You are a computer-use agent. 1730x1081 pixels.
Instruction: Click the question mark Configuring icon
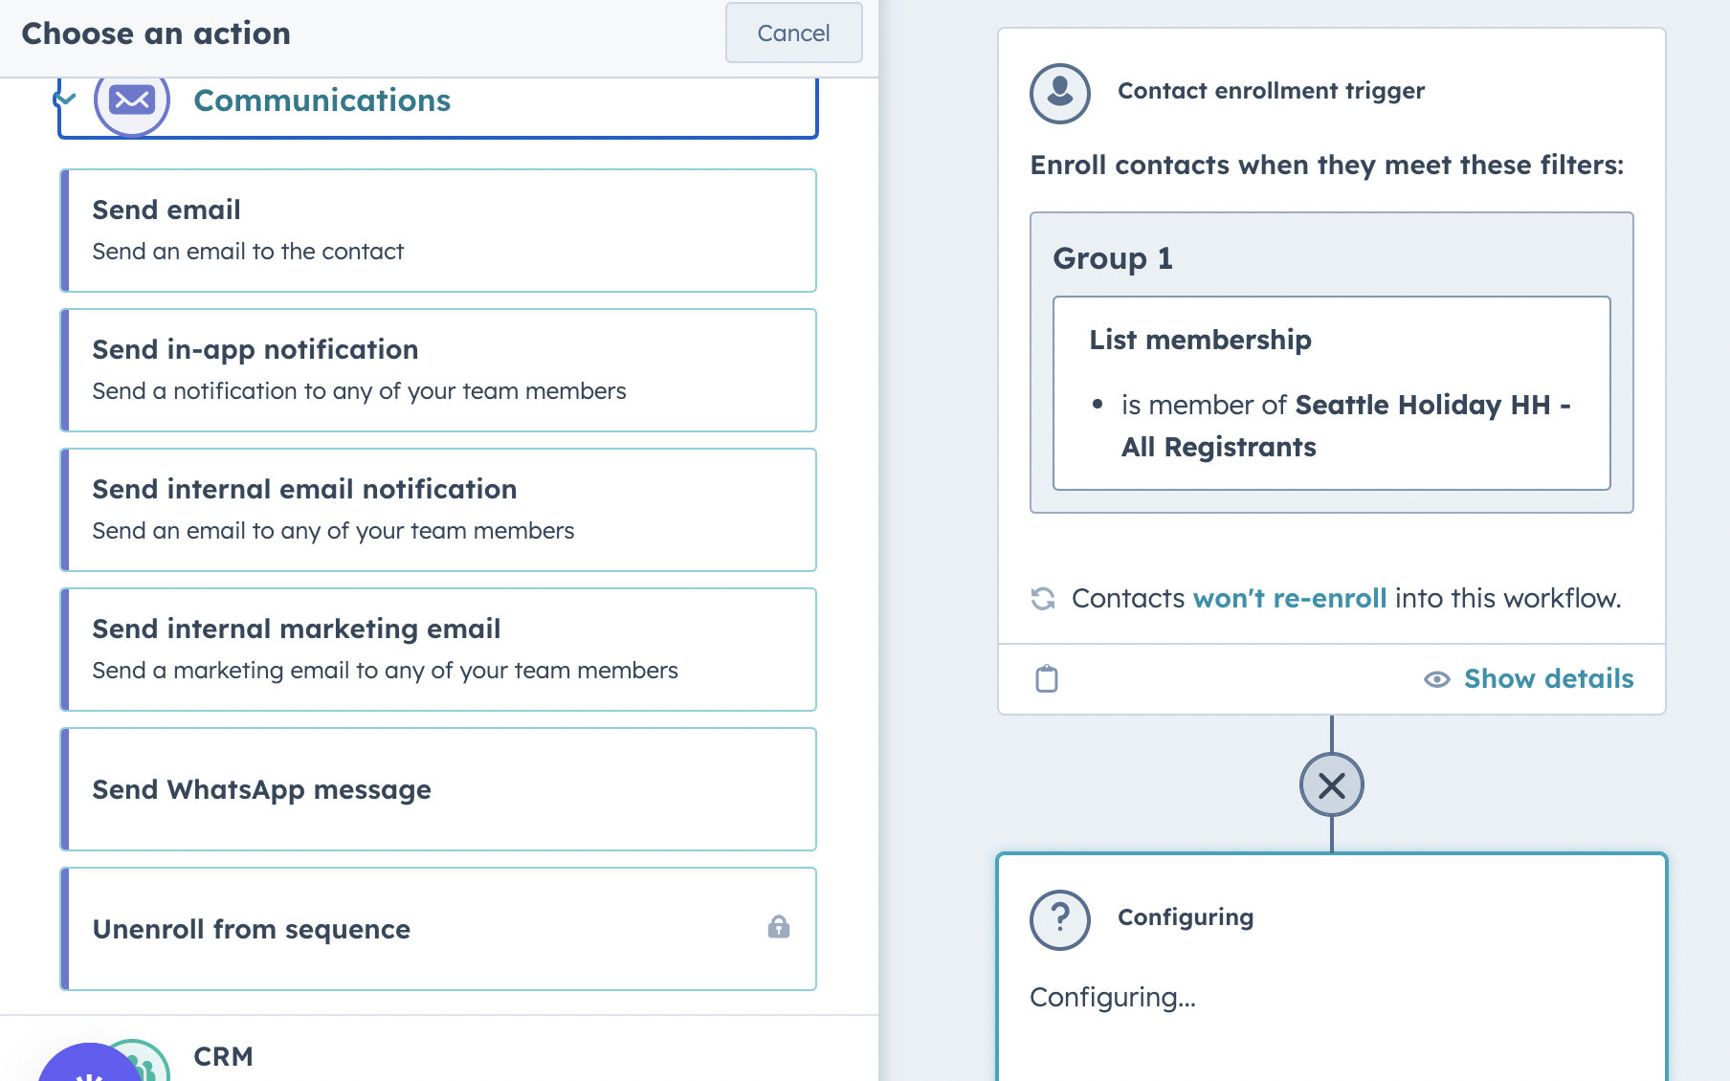[1060, 919]
